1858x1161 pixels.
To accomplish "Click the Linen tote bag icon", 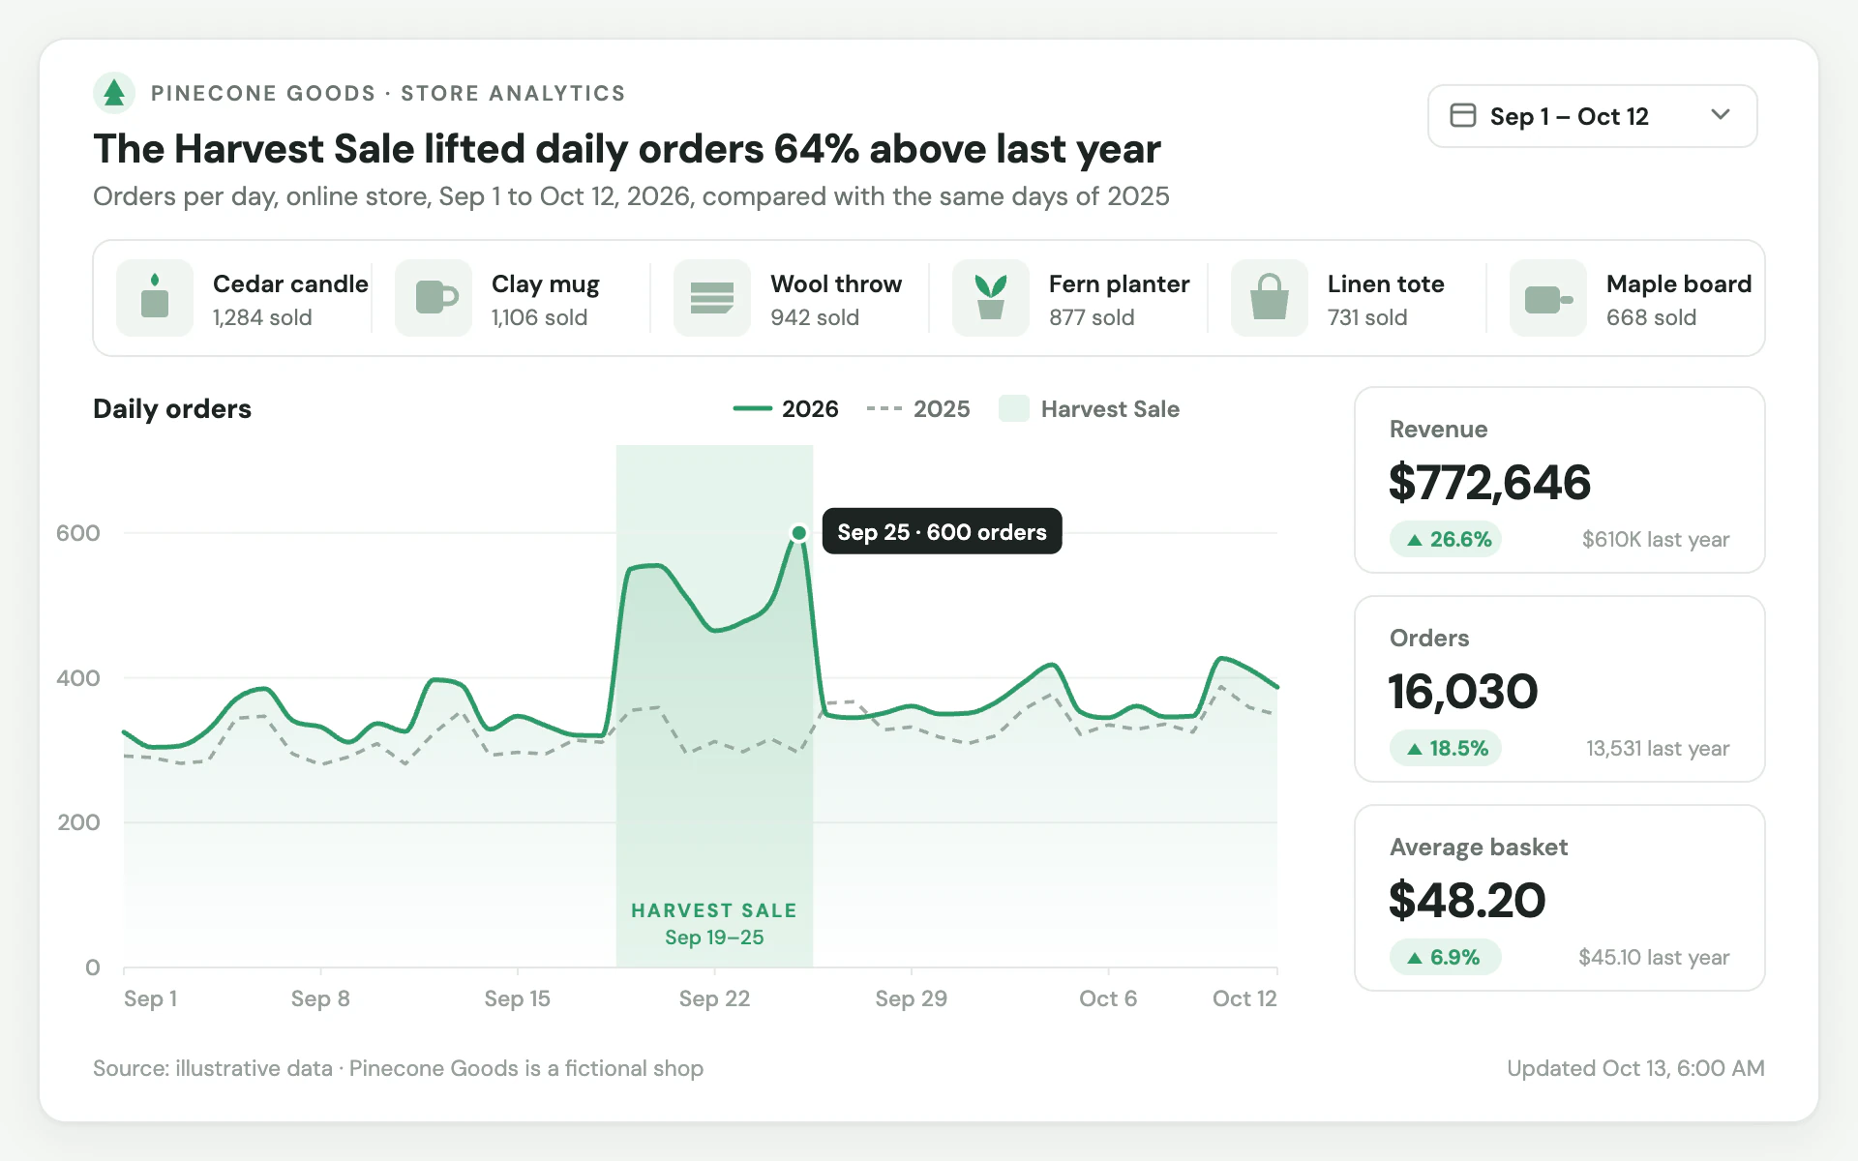I will click(x=1270, y=298).
